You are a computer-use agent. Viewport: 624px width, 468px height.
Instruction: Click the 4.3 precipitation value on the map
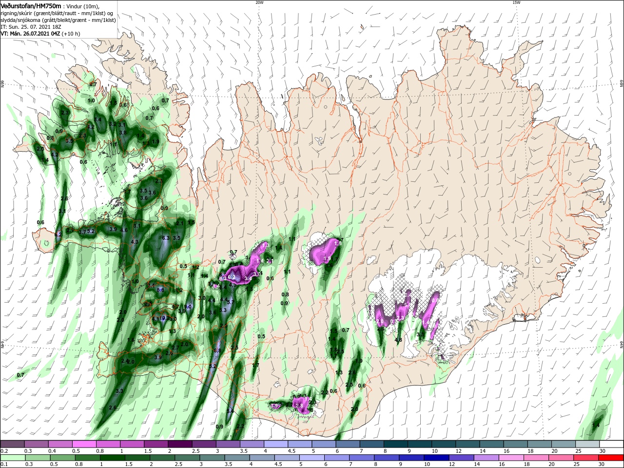[x=135, y=241]
